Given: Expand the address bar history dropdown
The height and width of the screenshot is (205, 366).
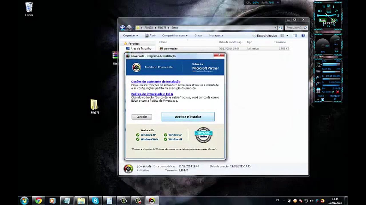Looking at the screenshot, I should 275,28.
